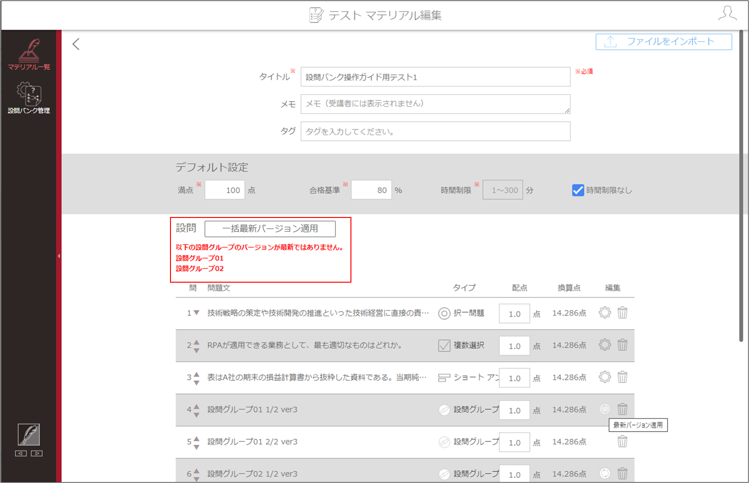Move question 3 down with the arrow
749x483 pixels.
coord(196,382)
